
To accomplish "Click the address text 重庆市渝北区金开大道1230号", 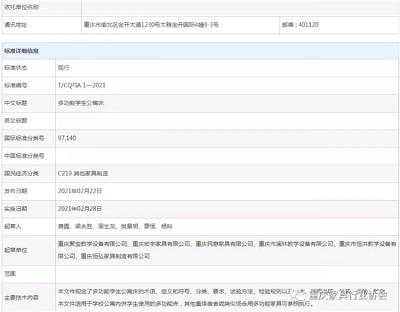I will tap(122, 25).
